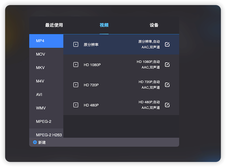
Task: Select the MP4 format
Action: 46,41
